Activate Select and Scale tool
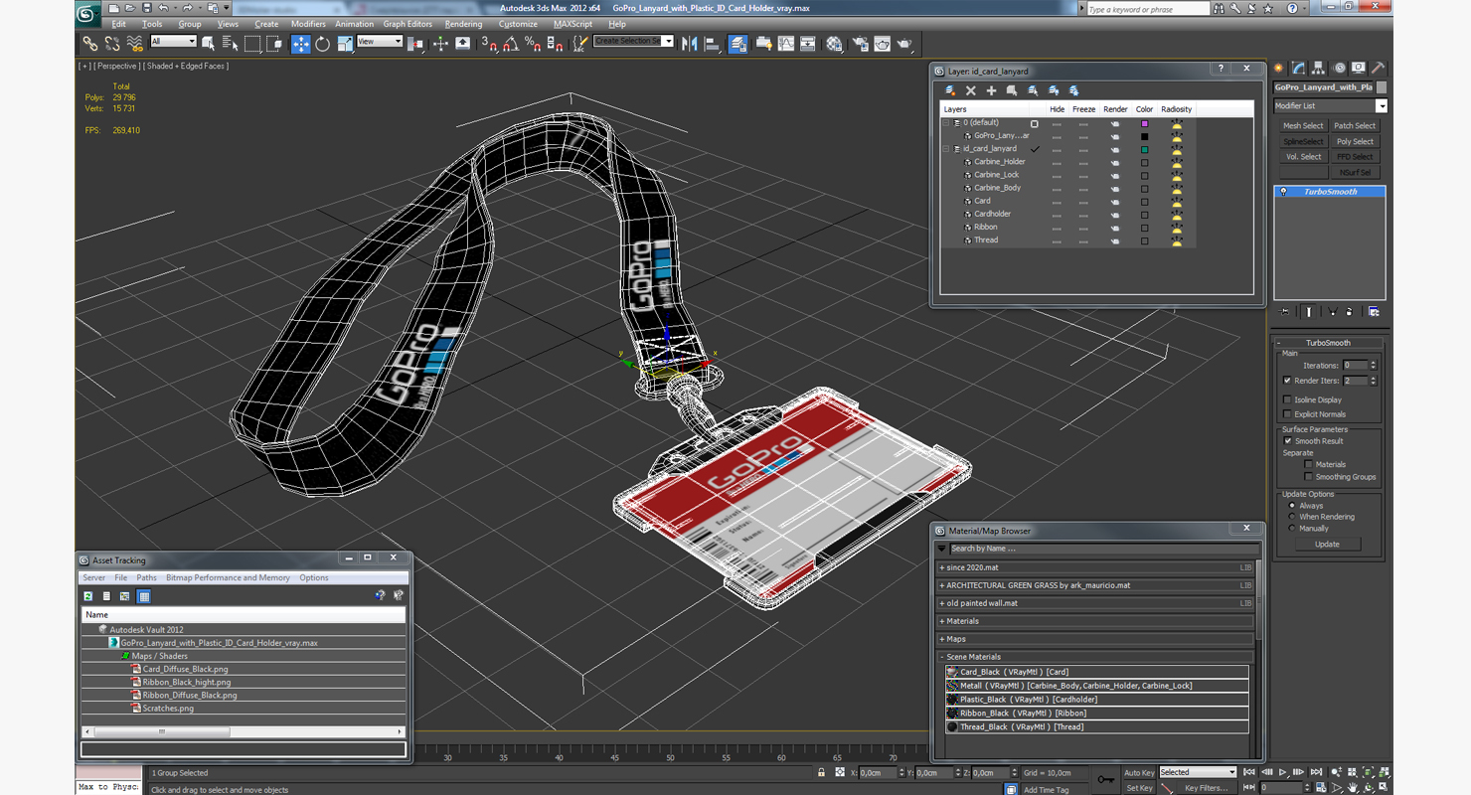This screenshot has height=795, width=1471. click(345, 44)
